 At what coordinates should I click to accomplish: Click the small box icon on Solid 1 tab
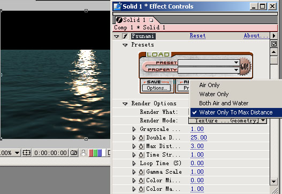pos(151,20)
